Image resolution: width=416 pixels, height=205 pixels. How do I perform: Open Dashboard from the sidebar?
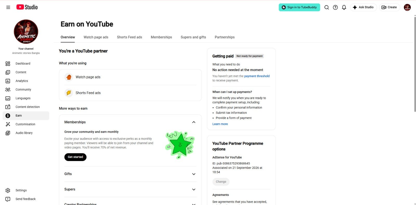tap(23, 63)
